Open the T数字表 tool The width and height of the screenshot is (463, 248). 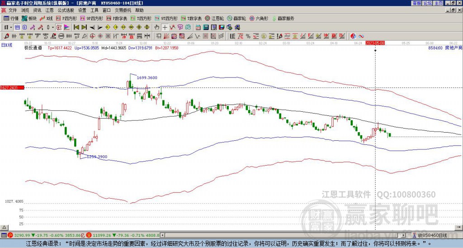pyautogui.click(x=191, y=18)
